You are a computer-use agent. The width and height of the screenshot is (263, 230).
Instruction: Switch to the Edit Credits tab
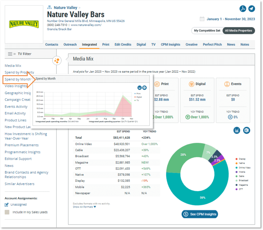(123, 44)
